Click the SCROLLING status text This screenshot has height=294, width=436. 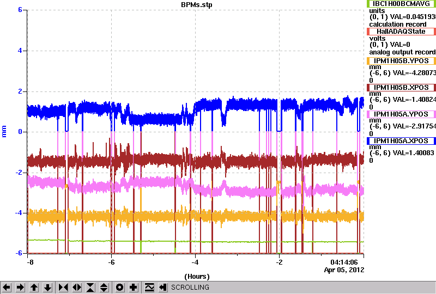tap(190, 287)
